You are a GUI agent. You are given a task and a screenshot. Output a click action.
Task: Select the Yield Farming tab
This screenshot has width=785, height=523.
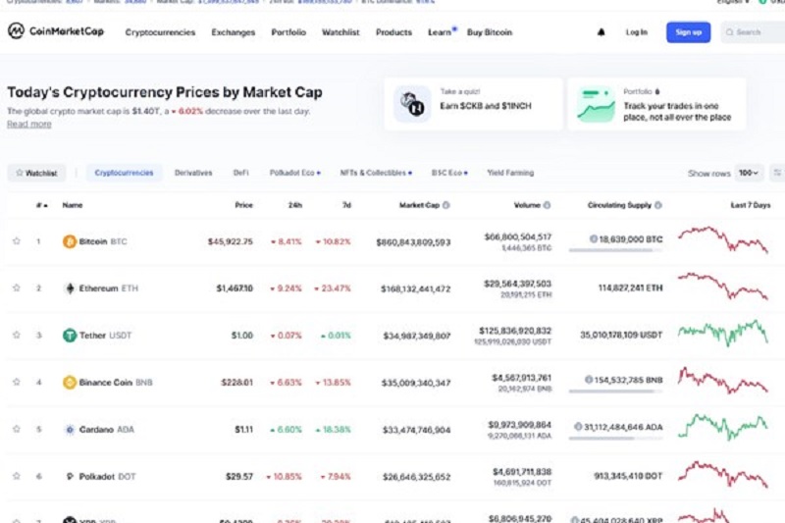pyautogui.click(x=510, y=173)
